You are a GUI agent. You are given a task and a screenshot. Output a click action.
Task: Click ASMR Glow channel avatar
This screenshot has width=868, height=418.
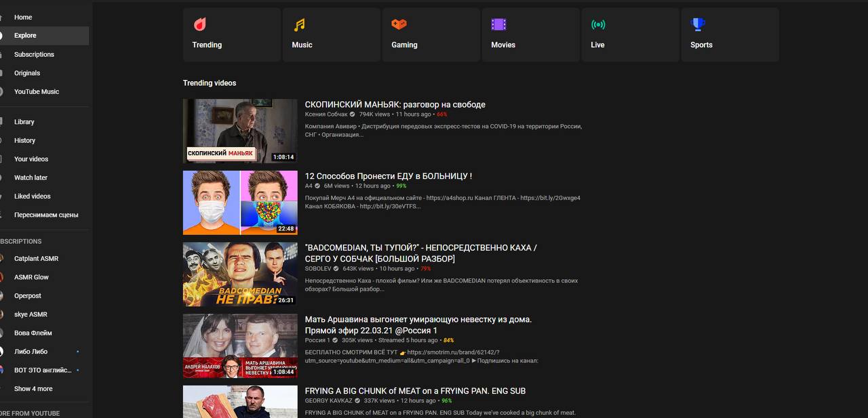click(x=1, y=277)
